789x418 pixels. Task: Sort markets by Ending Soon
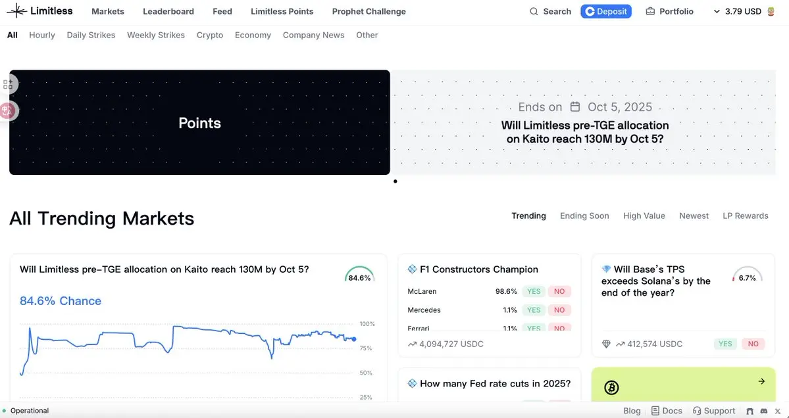coord(584,216)
